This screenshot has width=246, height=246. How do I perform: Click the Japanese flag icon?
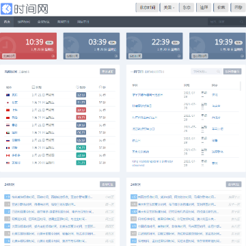click(8, 102)
